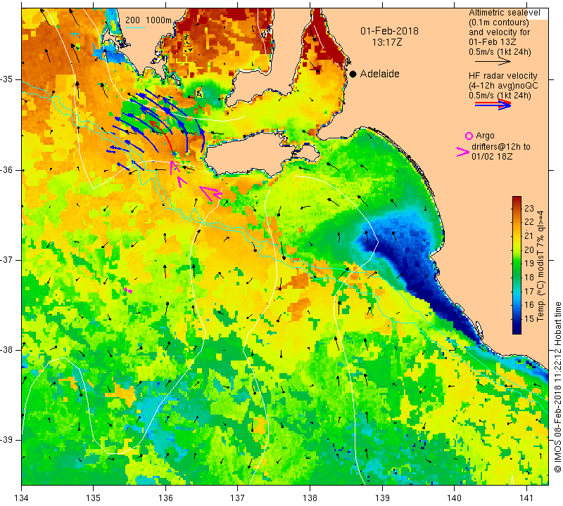Click the magenta Argo circle legend symbol
Screen dimensions: 563x506
[x=469, y=136]
